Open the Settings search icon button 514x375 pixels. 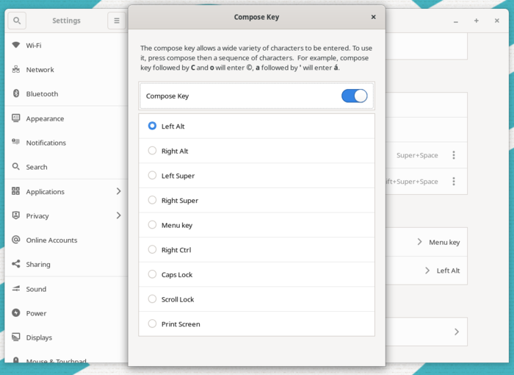coord(17,21)
